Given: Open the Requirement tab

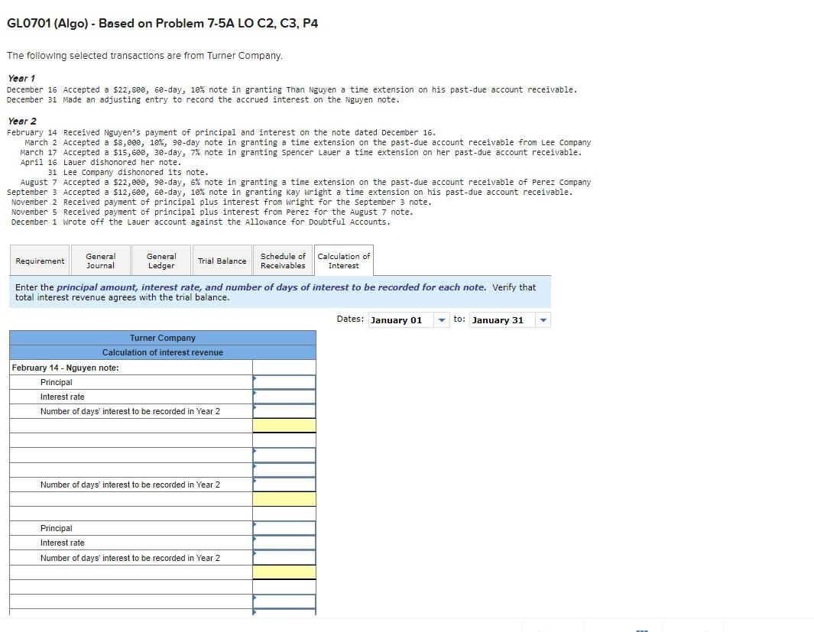Looking at the screenshot, I should pyautogui.click(x=40, y=261).
